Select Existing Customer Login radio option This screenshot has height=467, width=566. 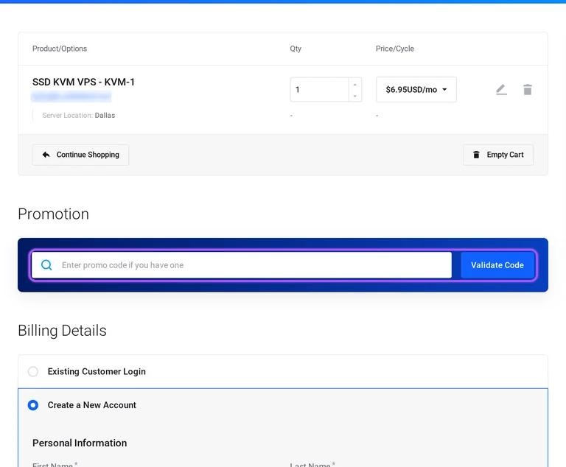[33, 371]
